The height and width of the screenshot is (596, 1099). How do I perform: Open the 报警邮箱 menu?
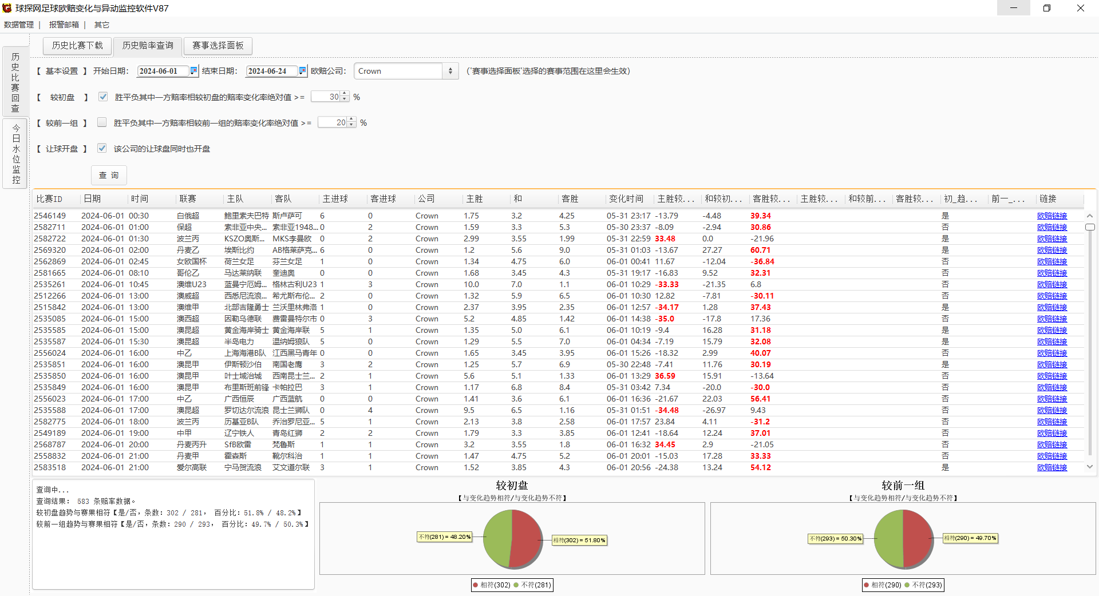tap(64, 25)
